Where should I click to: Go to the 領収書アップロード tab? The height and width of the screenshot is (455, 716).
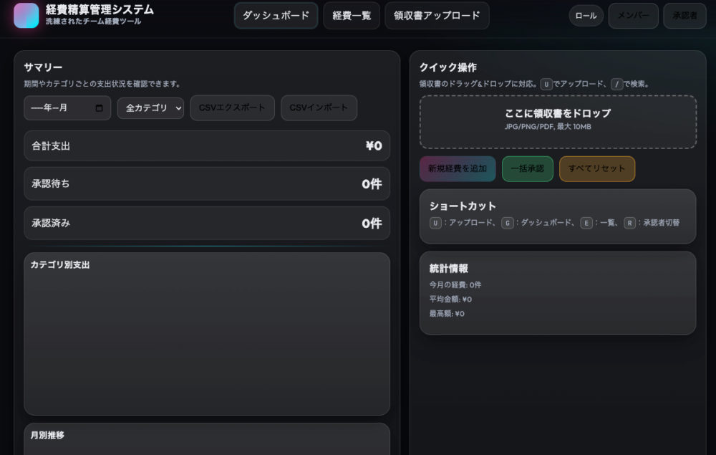pyautogui.click(x=437, y=16)
